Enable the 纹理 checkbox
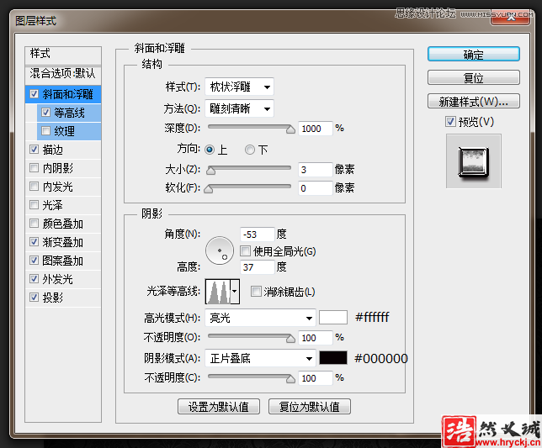 pyautogui.click(x=45, y=131)
